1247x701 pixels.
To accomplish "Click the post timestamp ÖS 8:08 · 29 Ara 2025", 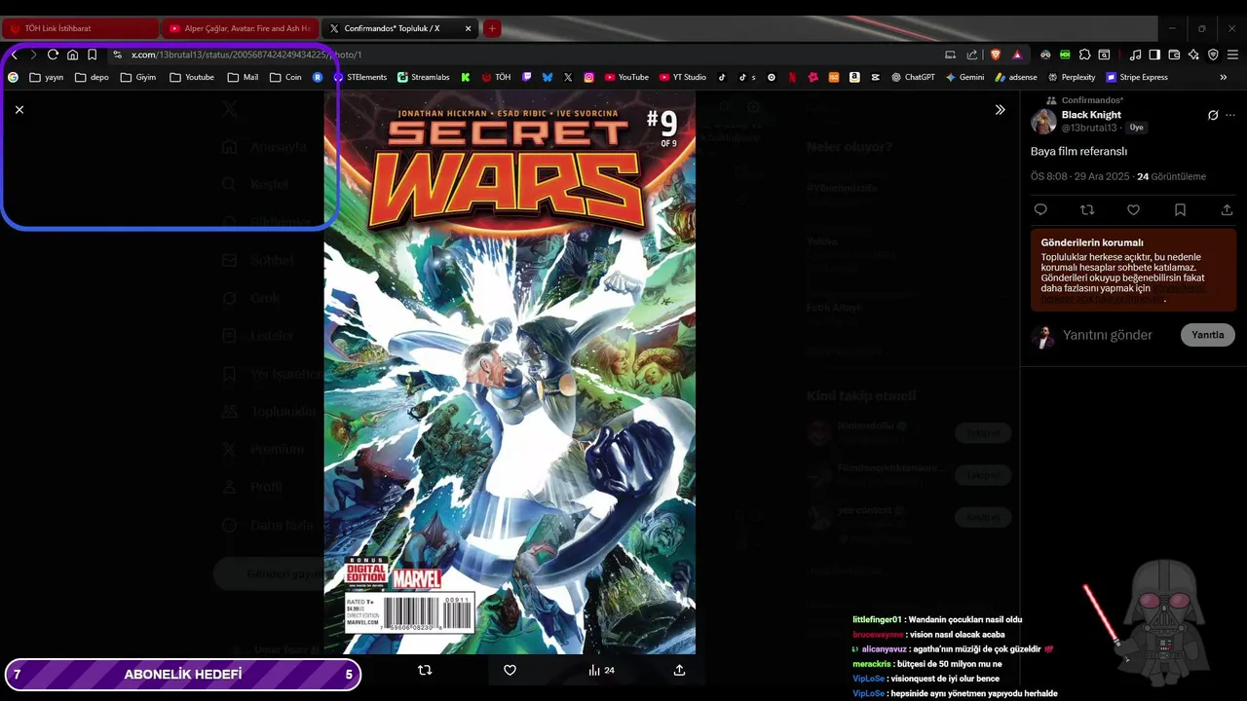I will coord(1081,176).
